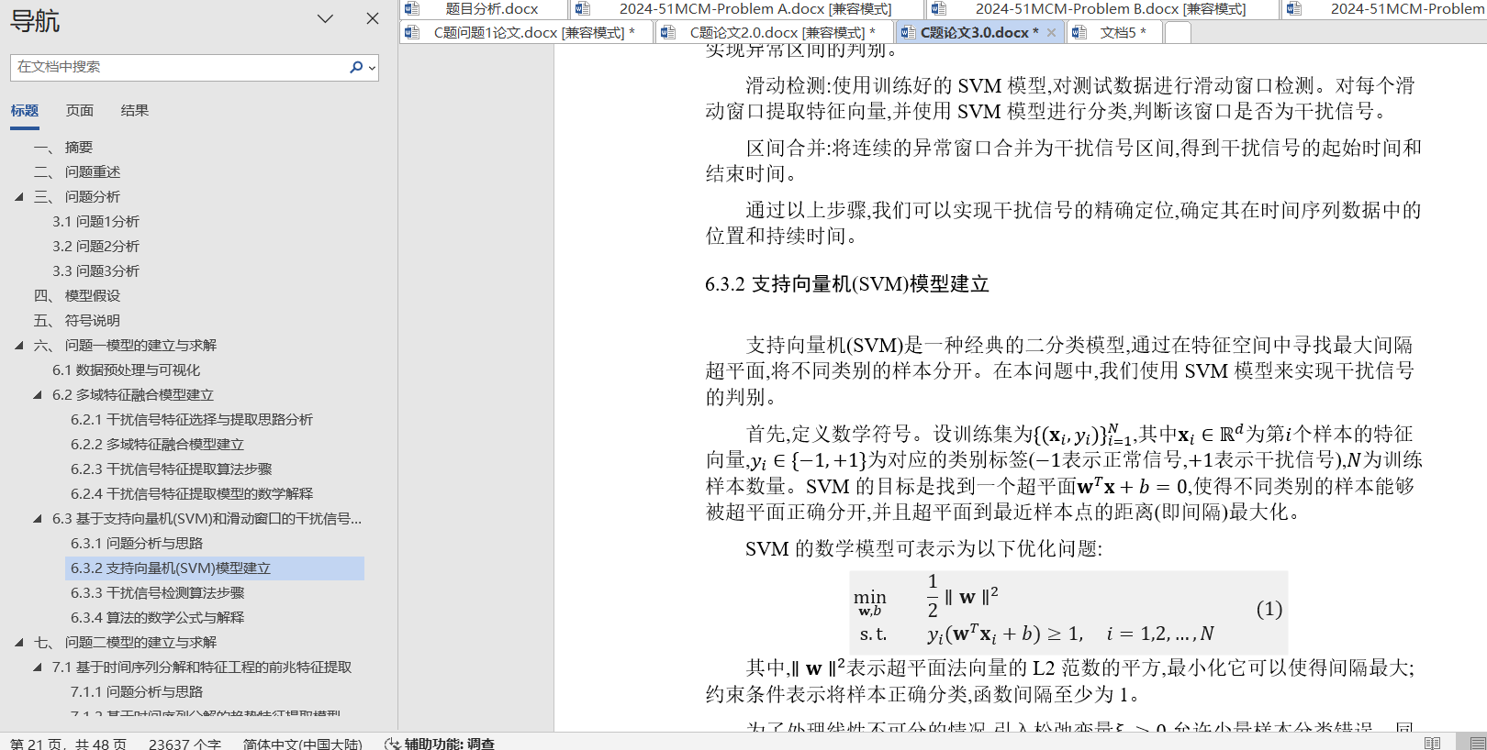Click the Word icon on C题论文2.0.docx tab
Screen dimensions: 1487x750
click(x=669, y=32)
